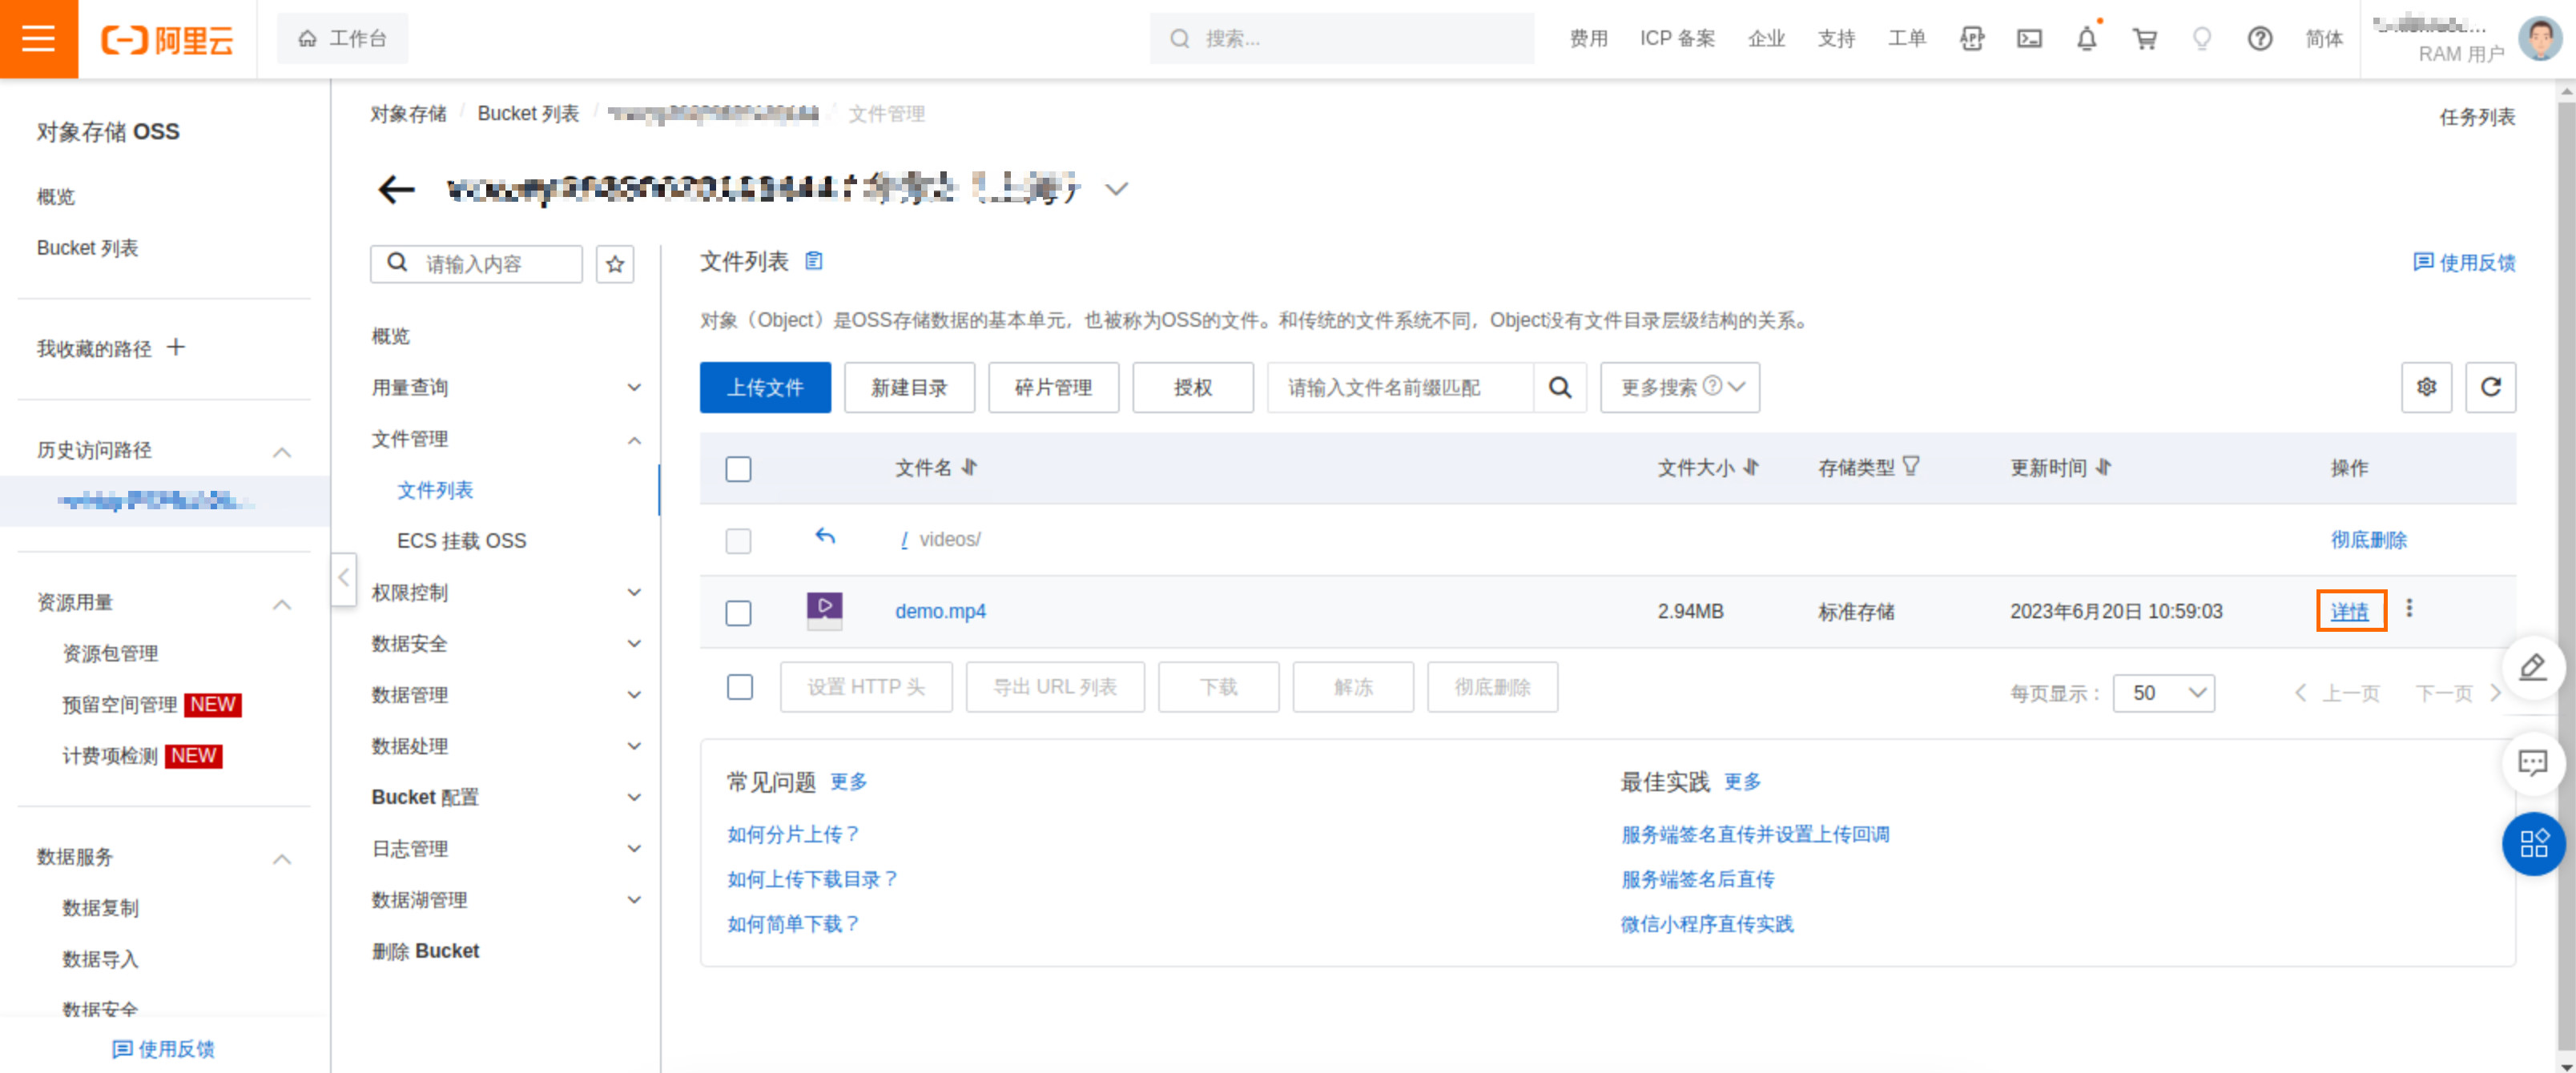This screenshot has width=2576, height=1073.
Task: Check the demo.mp4 row checkbox
Action: click(x=738, y=612)
